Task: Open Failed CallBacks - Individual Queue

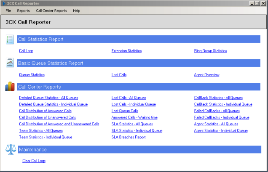Action: [222, 117]
